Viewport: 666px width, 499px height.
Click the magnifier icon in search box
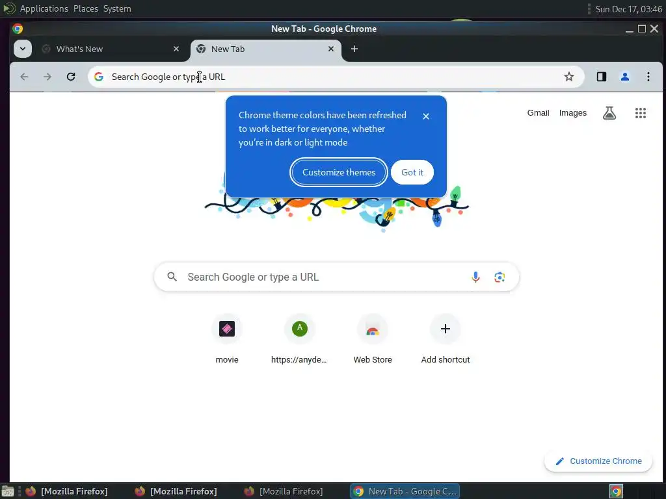click(x=172, y=277)
